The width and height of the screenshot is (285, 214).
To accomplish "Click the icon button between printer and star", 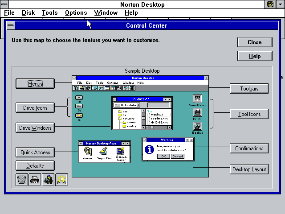I will click(x=48, y=180).
